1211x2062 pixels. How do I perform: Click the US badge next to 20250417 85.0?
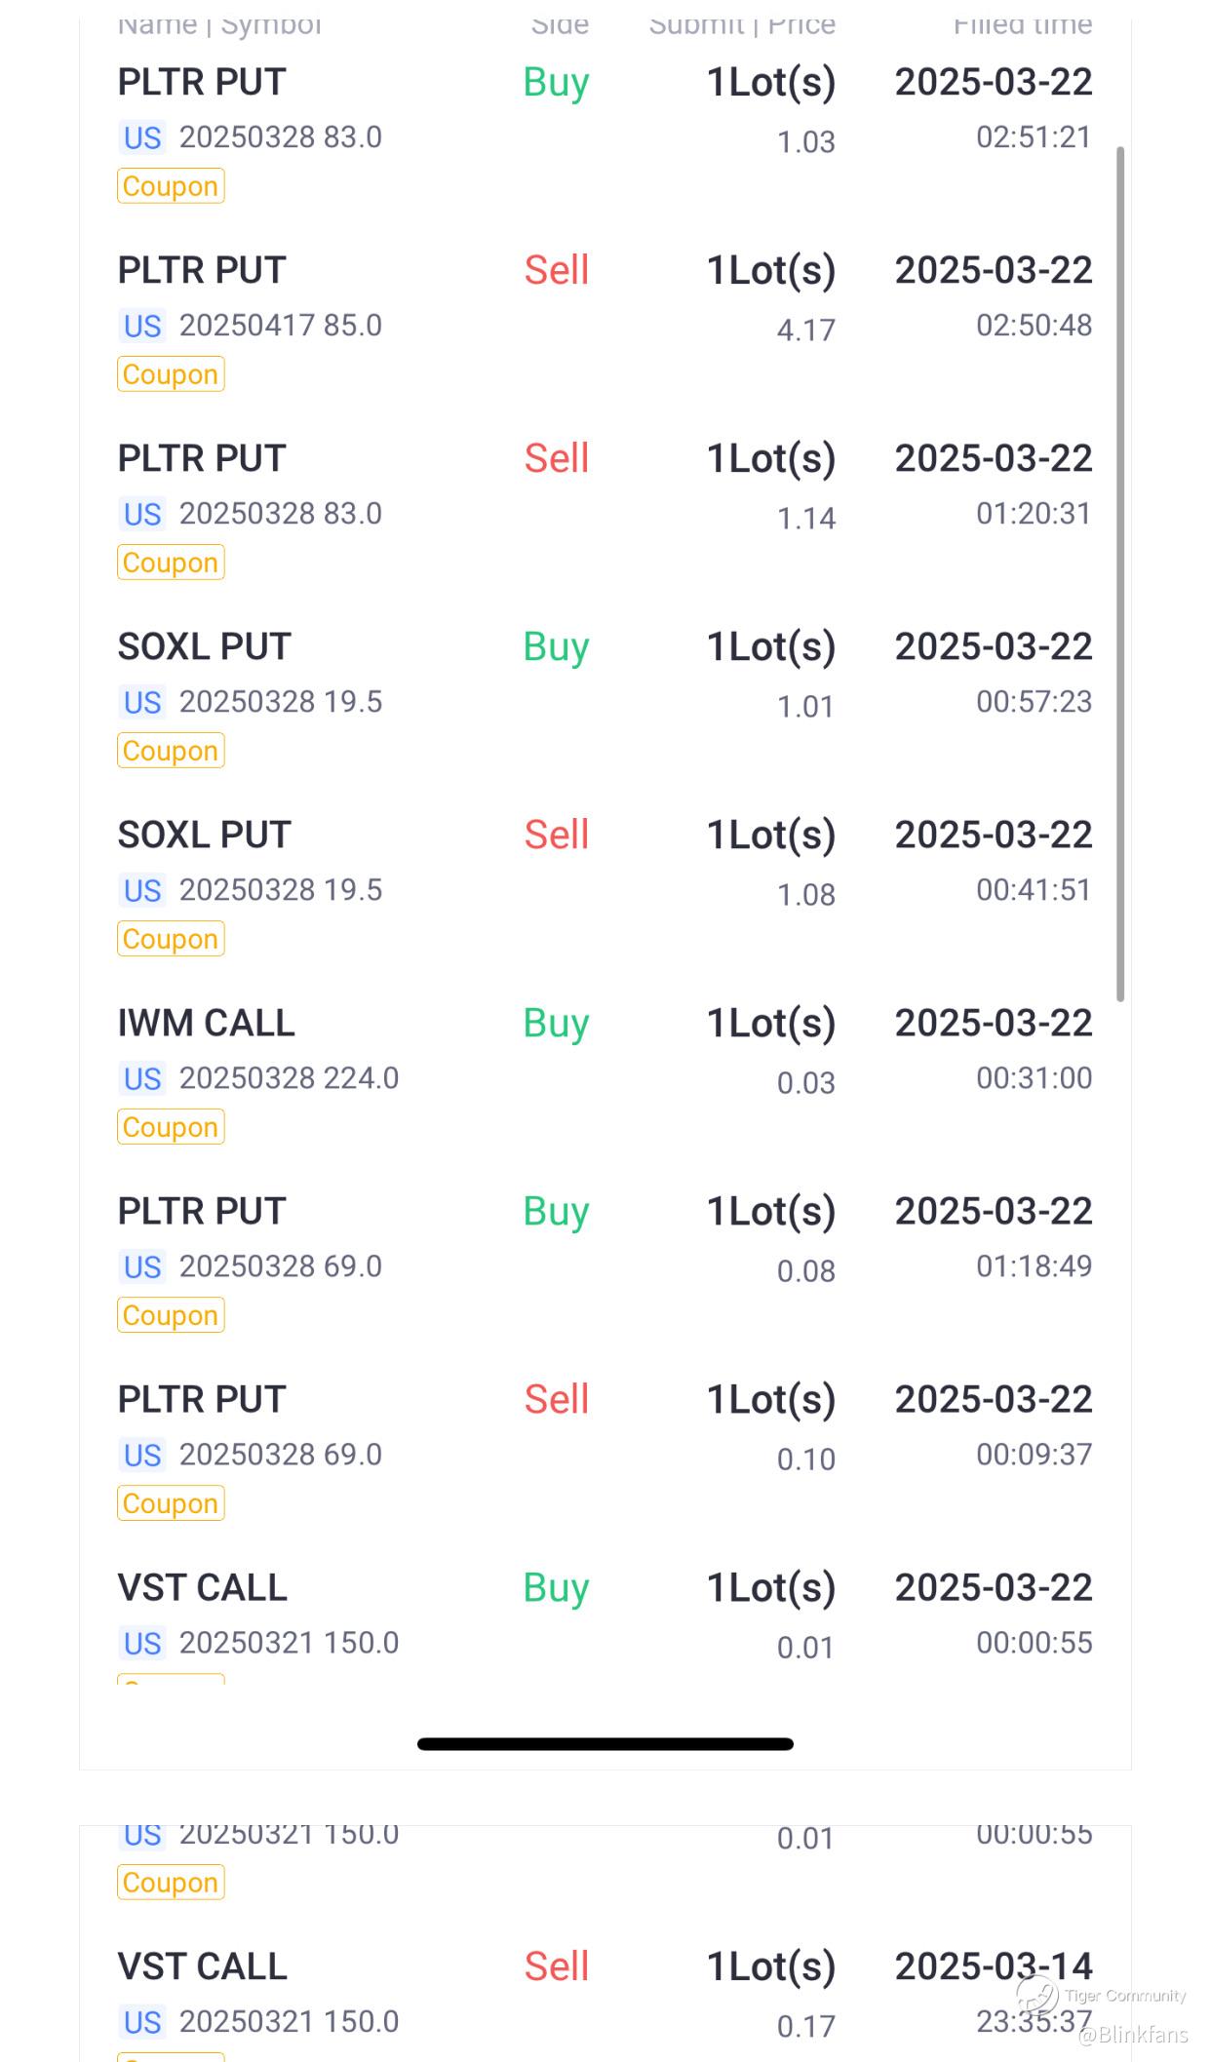point(142,326)
